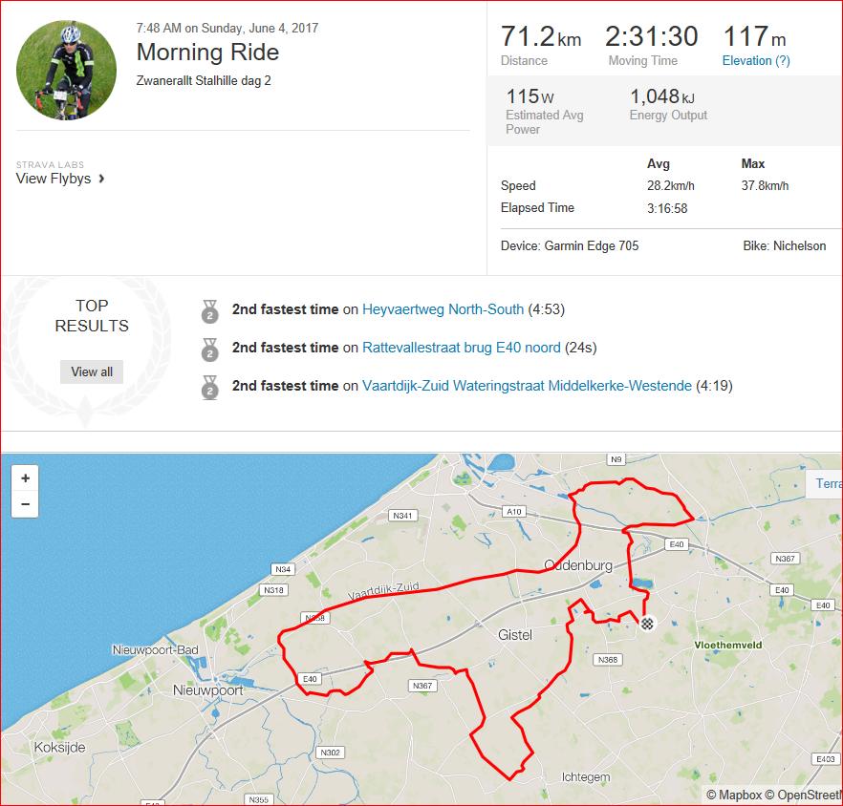Click the map zoom out minus button

(25, 504)
